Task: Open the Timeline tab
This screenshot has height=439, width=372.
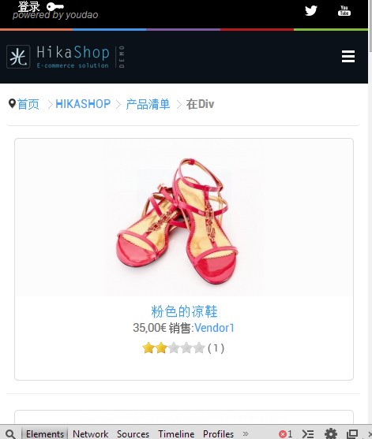Action: (x=176, y=434)
